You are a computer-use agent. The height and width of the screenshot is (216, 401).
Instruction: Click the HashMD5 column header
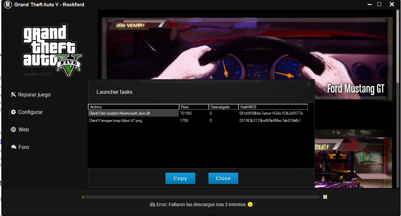tap(273, 107)
